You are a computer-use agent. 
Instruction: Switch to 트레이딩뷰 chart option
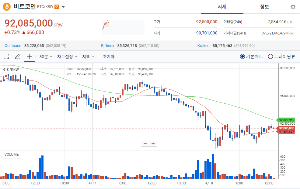coord(270,56)
